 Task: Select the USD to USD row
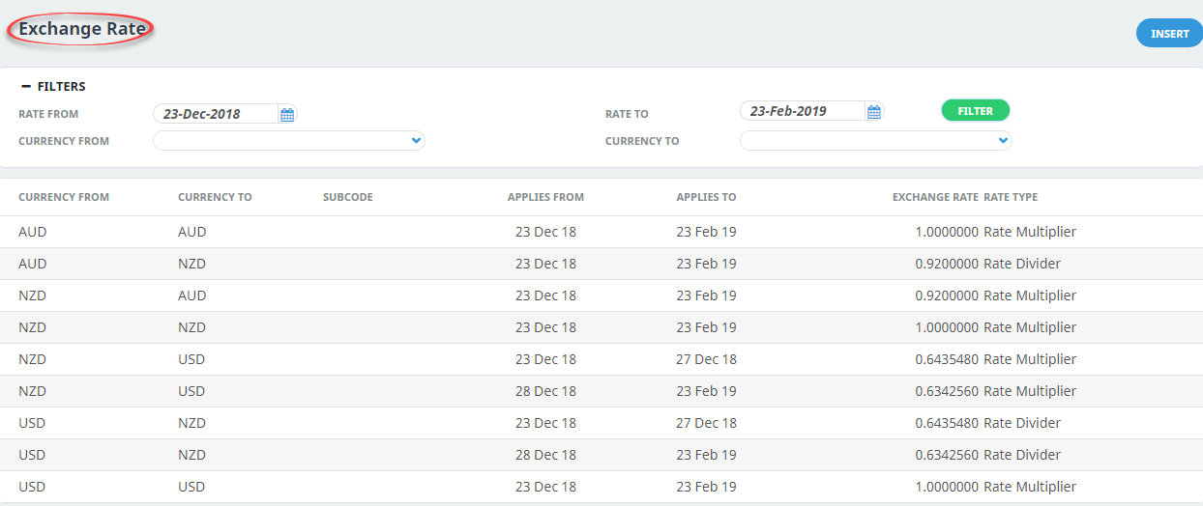(601, 487)
